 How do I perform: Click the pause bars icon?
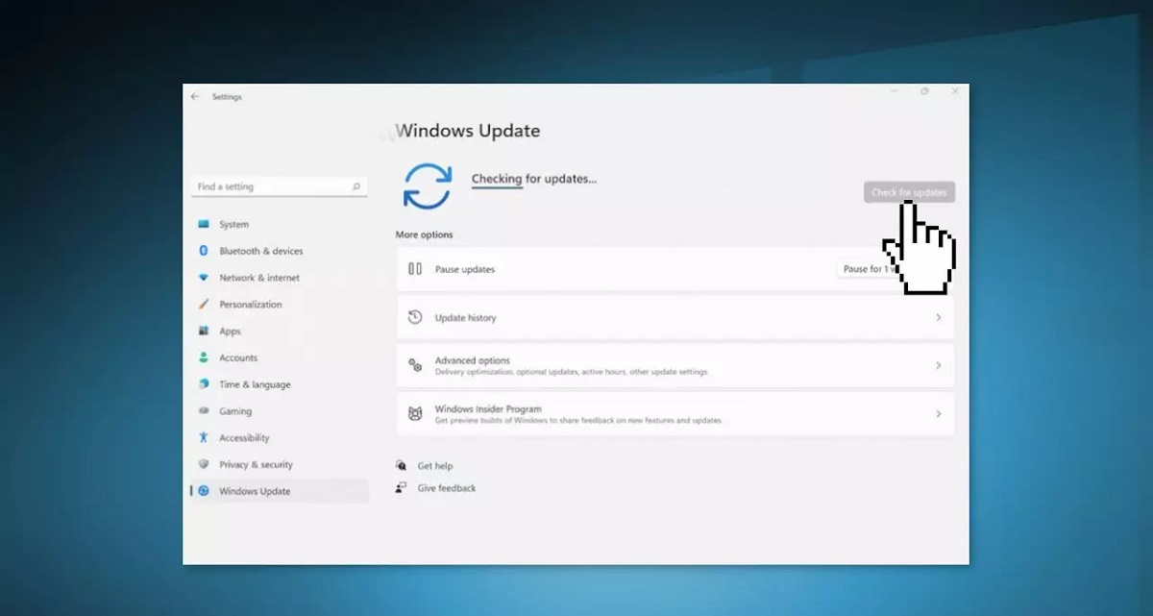pyautogui.click(x=415, y=269)
